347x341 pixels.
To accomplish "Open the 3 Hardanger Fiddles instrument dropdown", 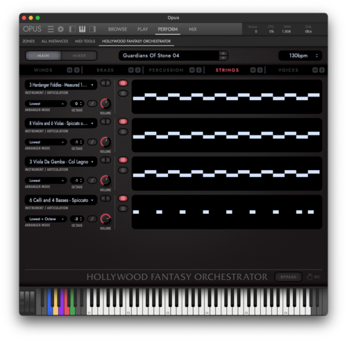I will tap(61, 85).
